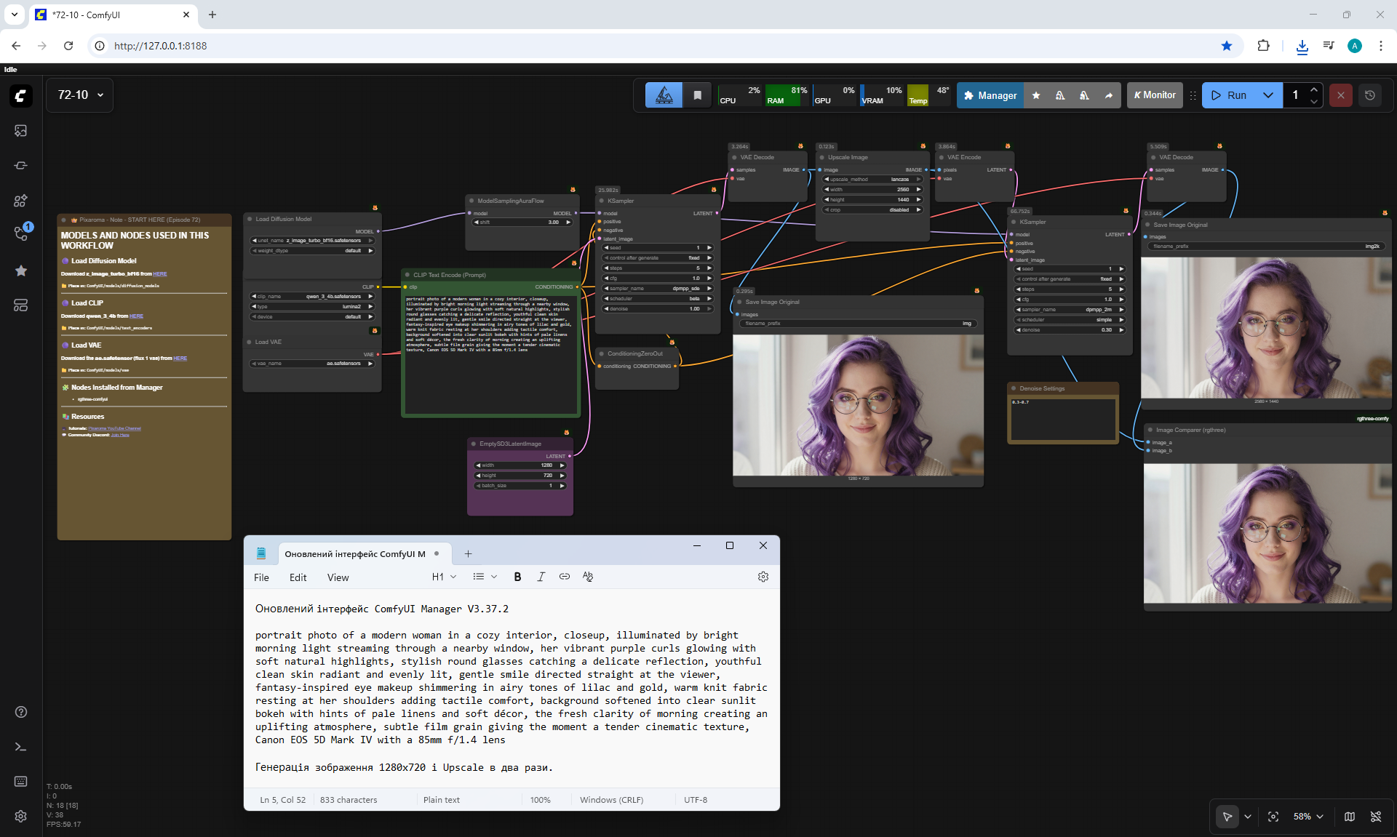Click the Manager star favorites icon
The height and width of the screenshot is (837, 1397).
pos(1036,95)
